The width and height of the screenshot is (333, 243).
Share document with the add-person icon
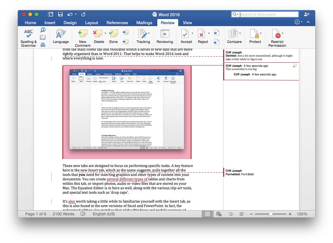[306, 14]
